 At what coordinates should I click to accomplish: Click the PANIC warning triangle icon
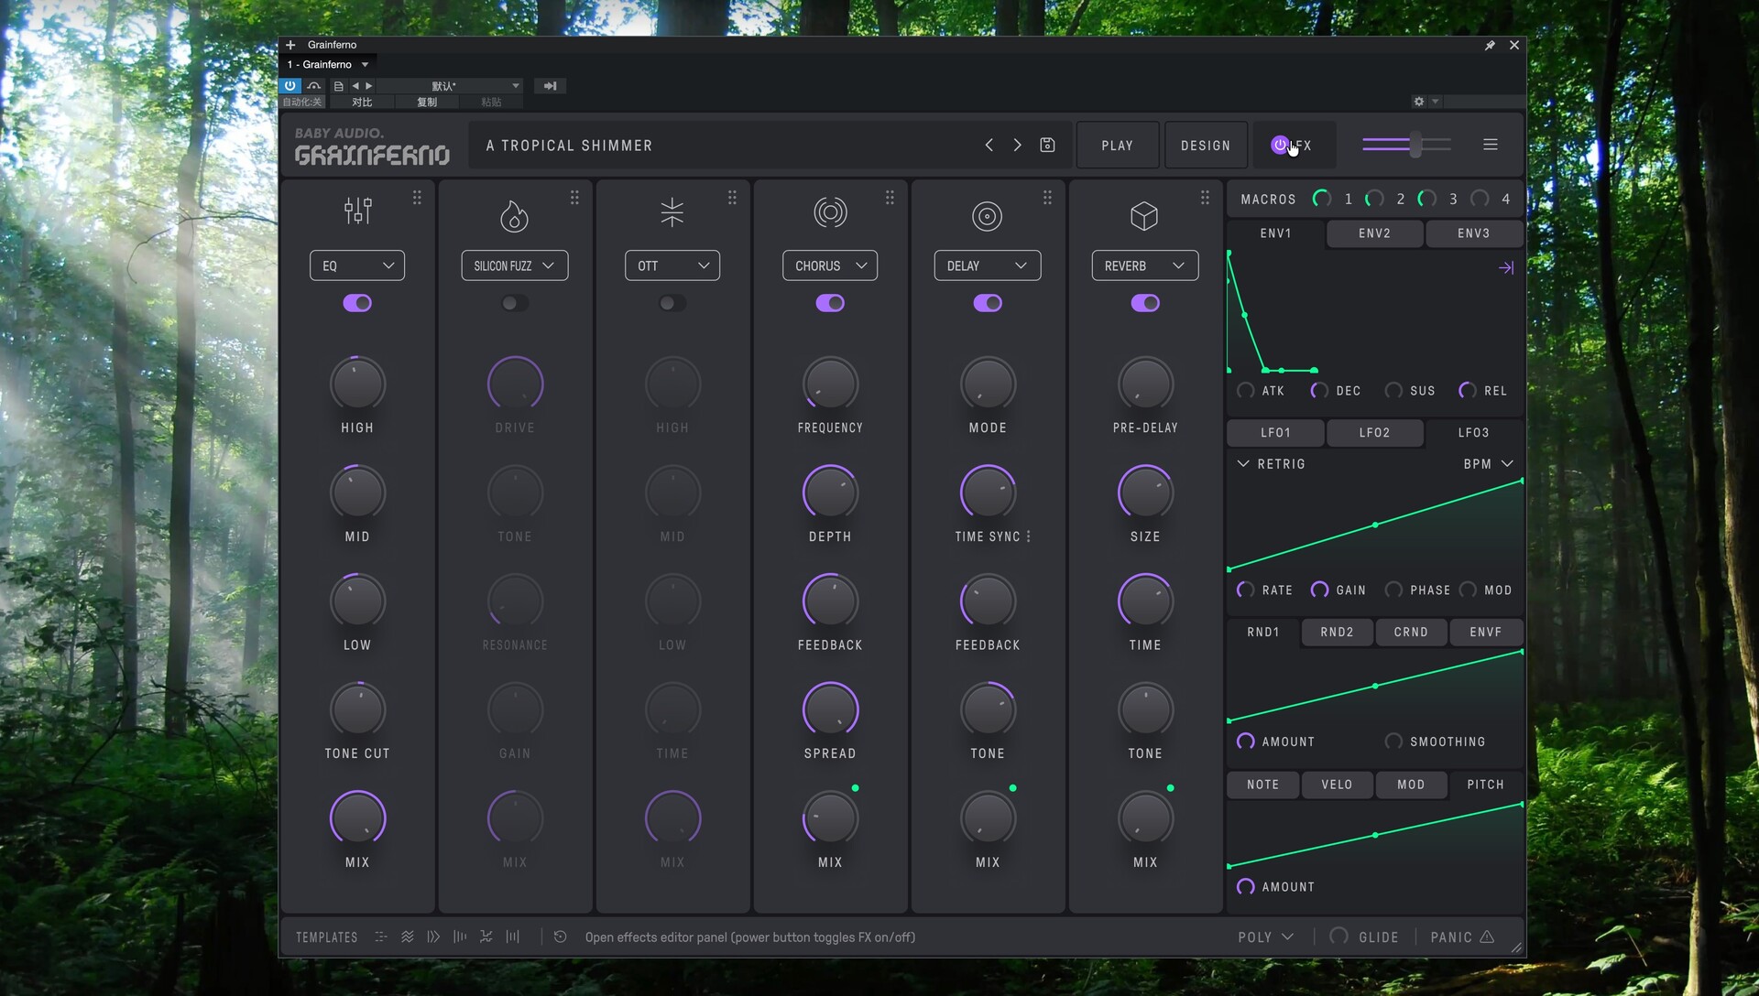click(1487, 936)
